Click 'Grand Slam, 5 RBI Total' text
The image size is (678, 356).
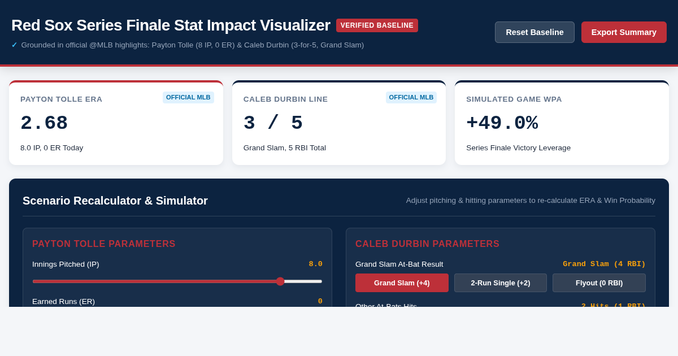[x=285, y=148]
